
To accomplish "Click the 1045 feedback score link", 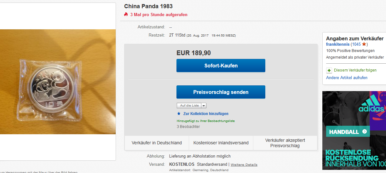I will (x=356, y=44).
